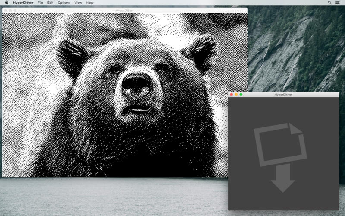Open the Notification Center list icon
Viewport: 345px width, 216px height.
(337, 3)
